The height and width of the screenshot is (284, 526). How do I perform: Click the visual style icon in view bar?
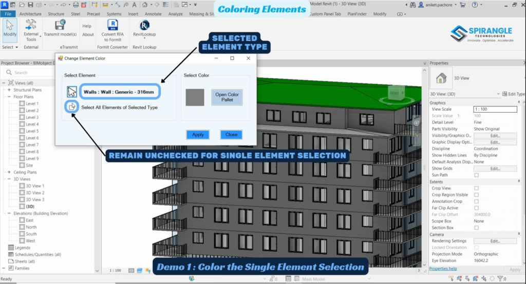[x=140, y=270]
